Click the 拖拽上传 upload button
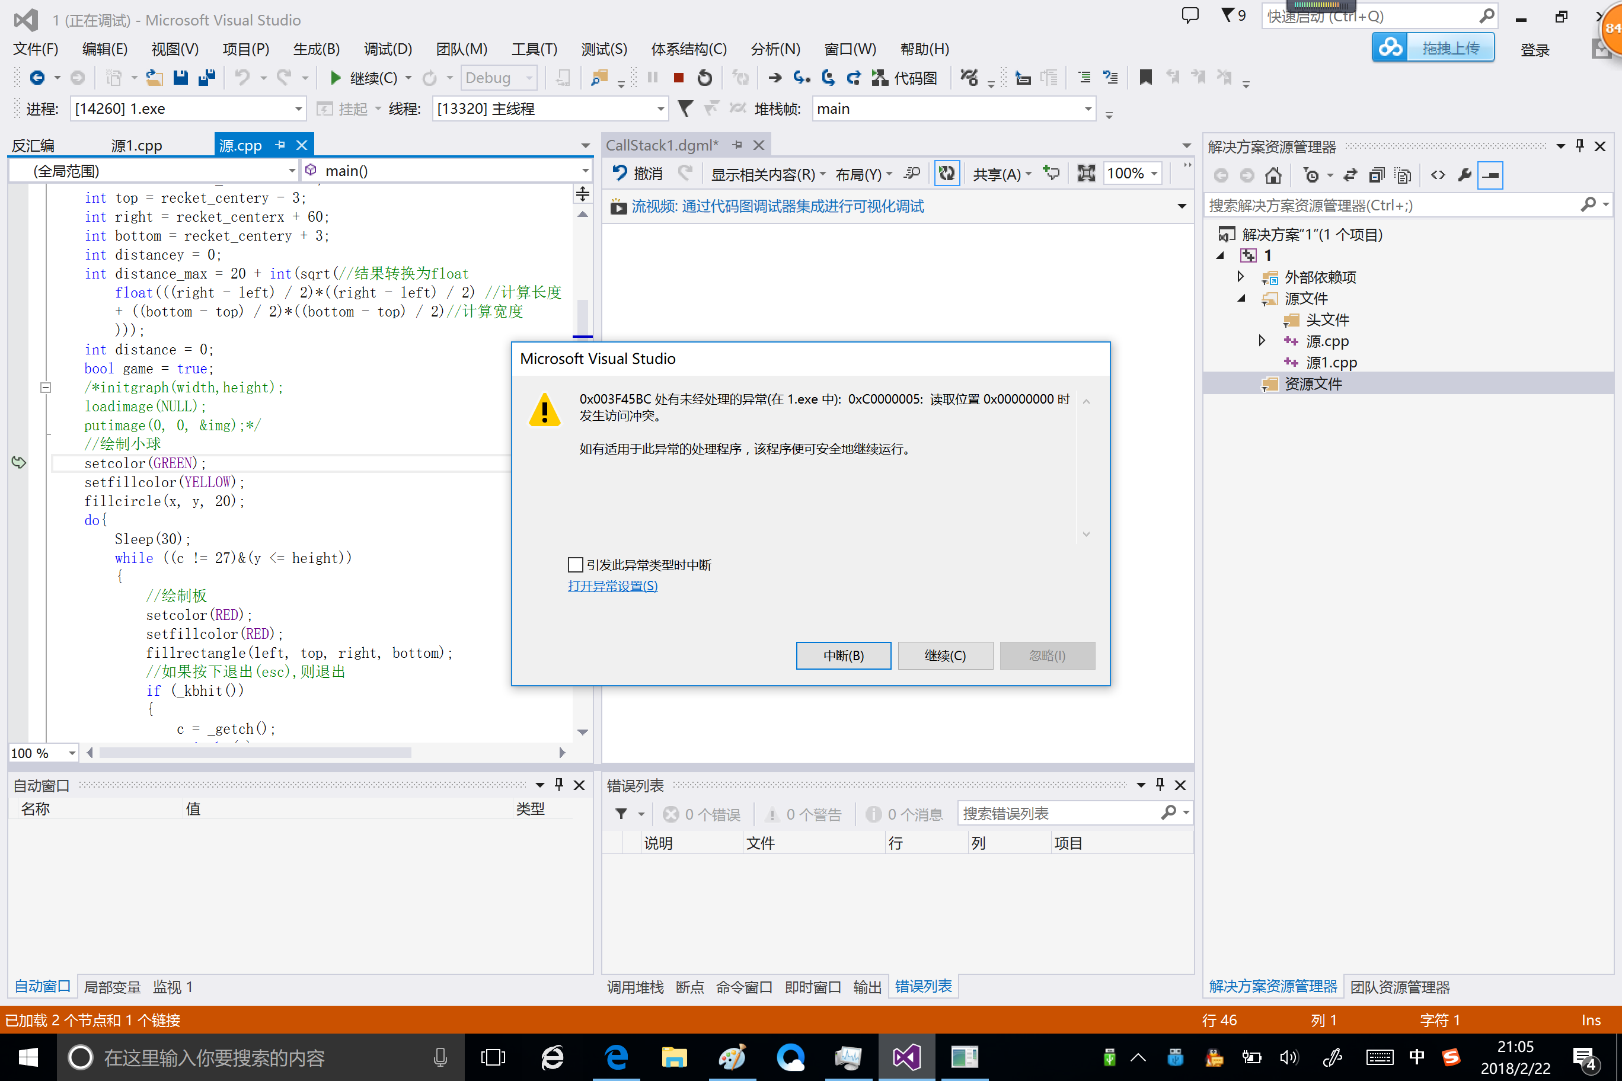 [1433, 47]
